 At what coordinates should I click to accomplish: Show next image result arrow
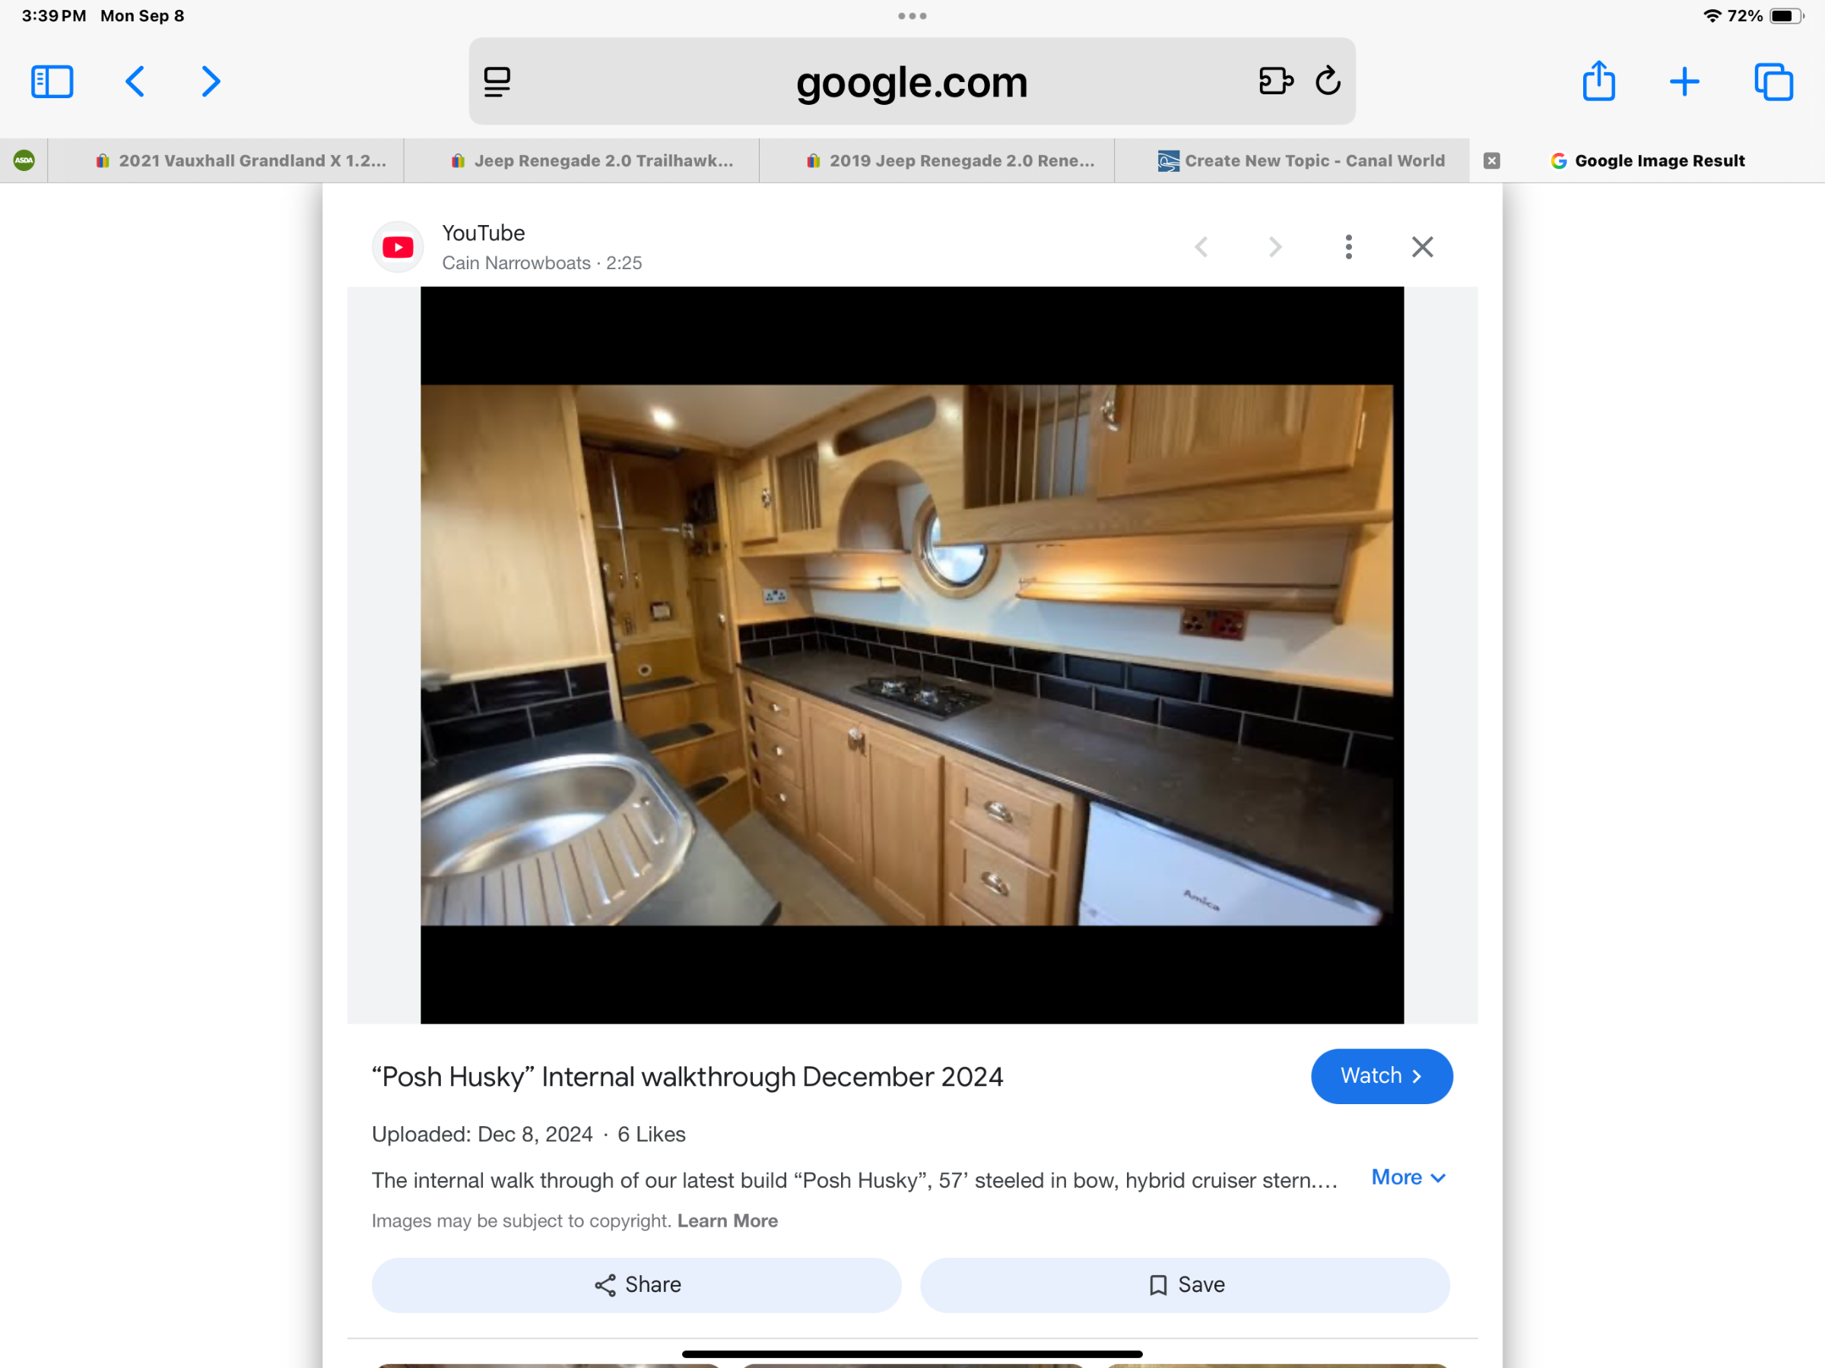1274,246
